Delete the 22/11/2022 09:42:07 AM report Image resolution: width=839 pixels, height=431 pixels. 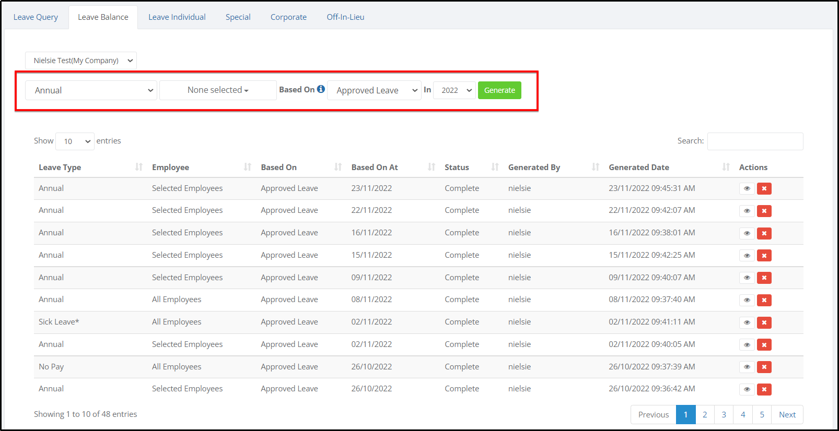tap(764, 211)
